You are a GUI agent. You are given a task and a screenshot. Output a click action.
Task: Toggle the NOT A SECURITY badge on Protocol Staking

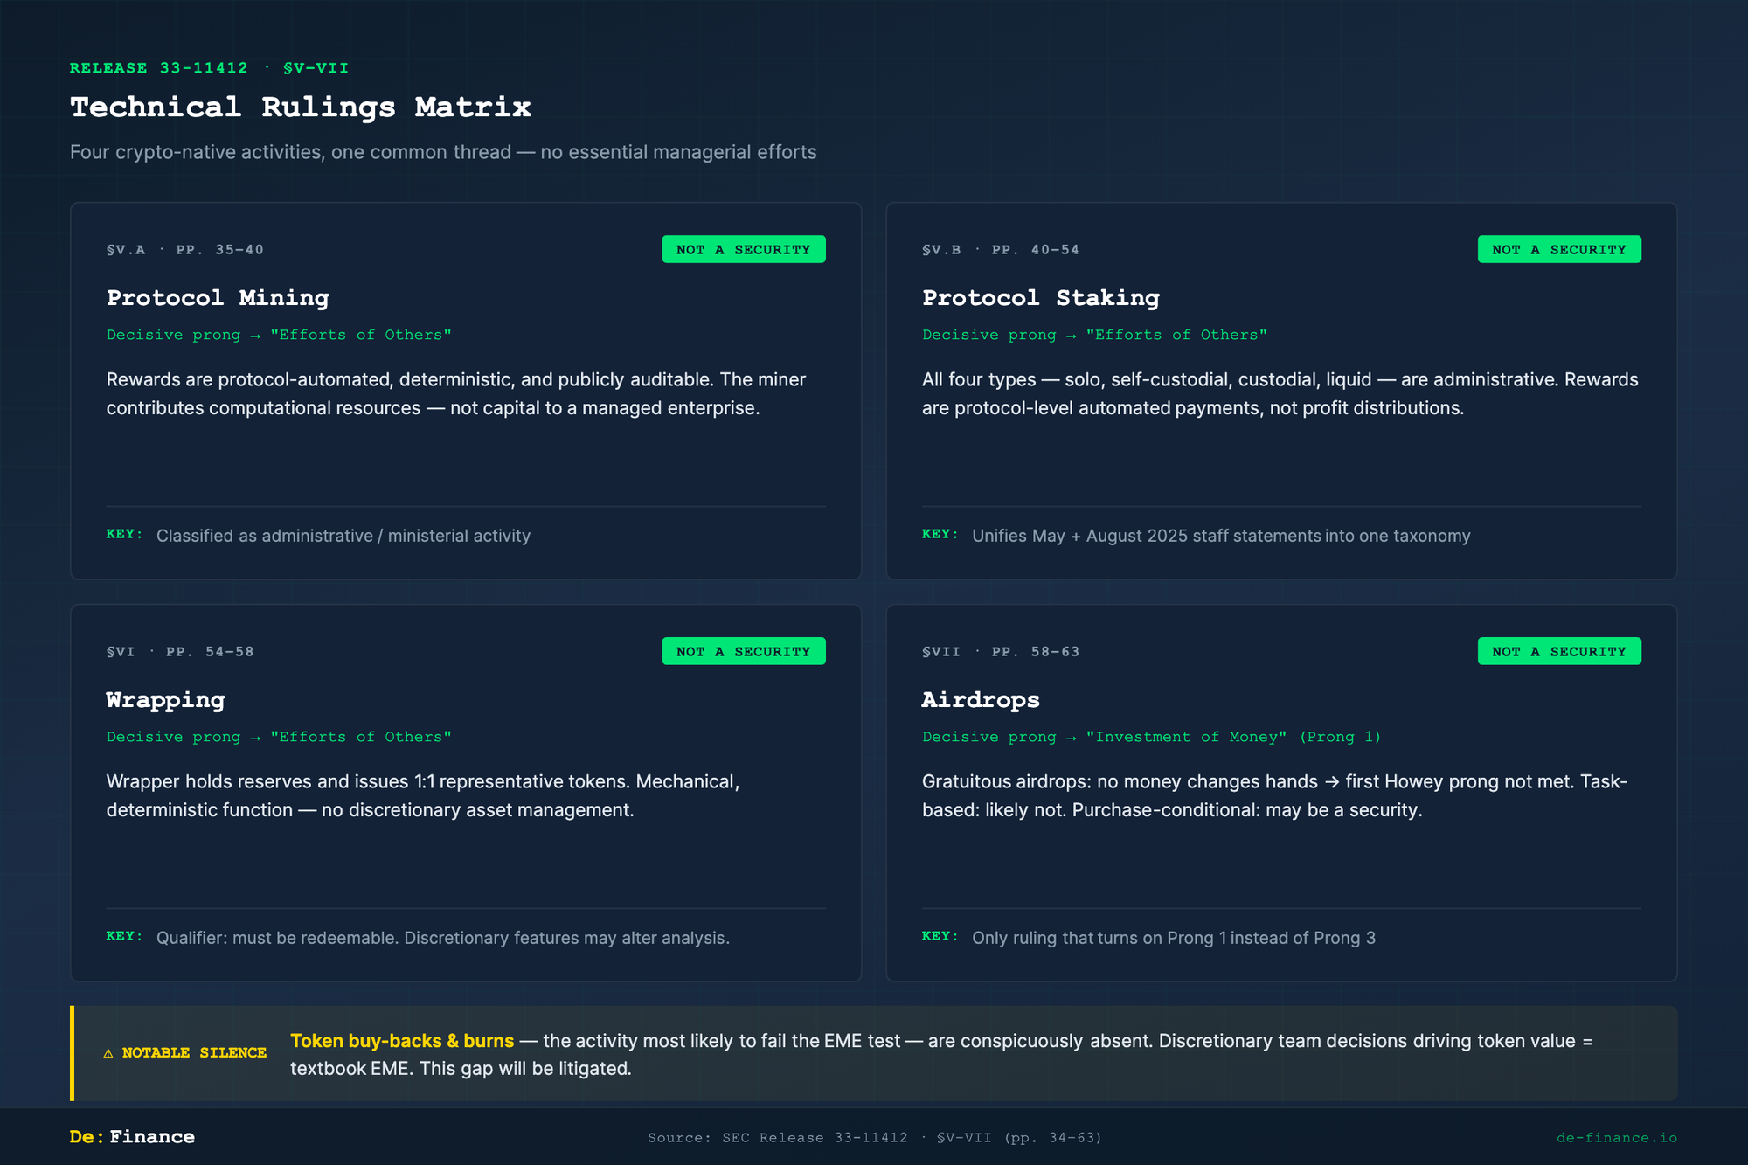(x=1558, y=249)
